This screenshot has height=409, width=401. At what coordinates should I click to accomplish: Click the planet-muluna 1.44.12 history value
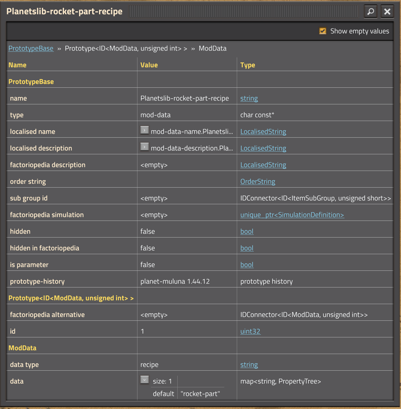pyautogui.click(x=175, y=281)
